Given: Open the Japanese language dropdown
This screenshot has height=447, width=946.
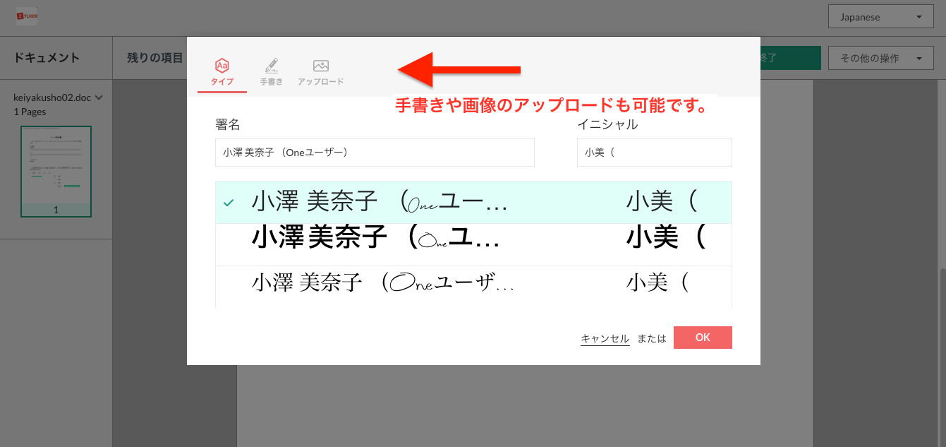Looking at the screenshot, I should [x=881, y=17].
